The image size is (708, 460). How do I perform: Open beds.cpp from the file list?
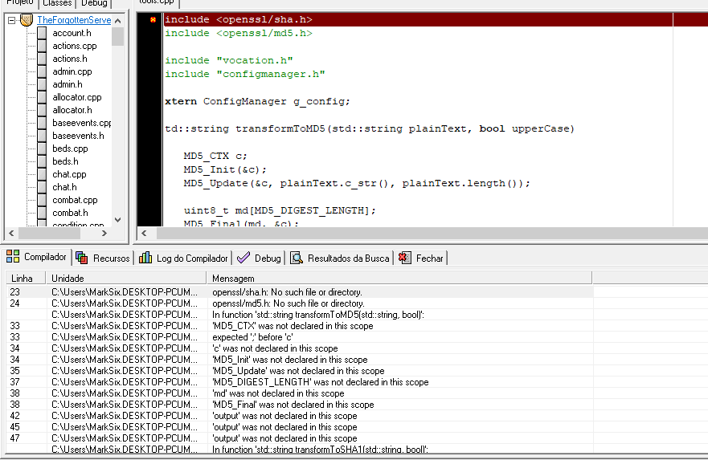[70, 149]
